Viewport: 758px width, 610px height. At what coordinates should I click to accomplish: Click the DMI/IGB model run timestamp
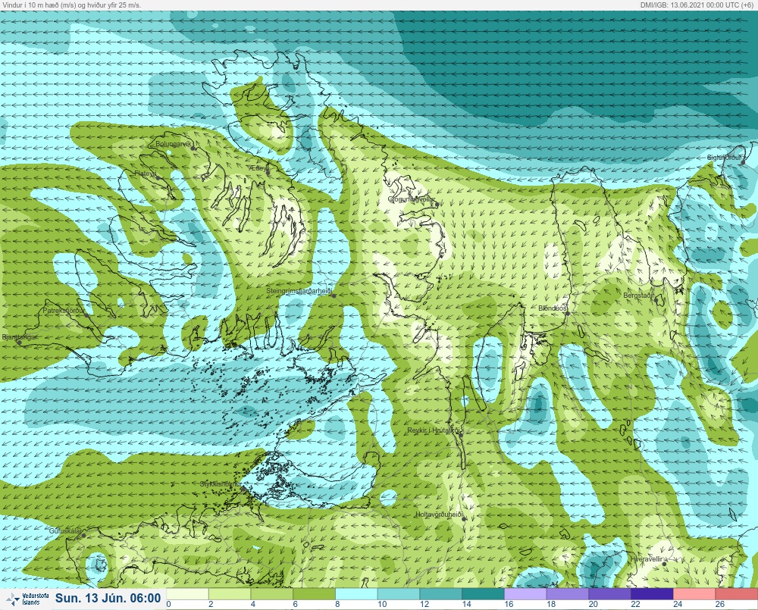coord(697,5)
